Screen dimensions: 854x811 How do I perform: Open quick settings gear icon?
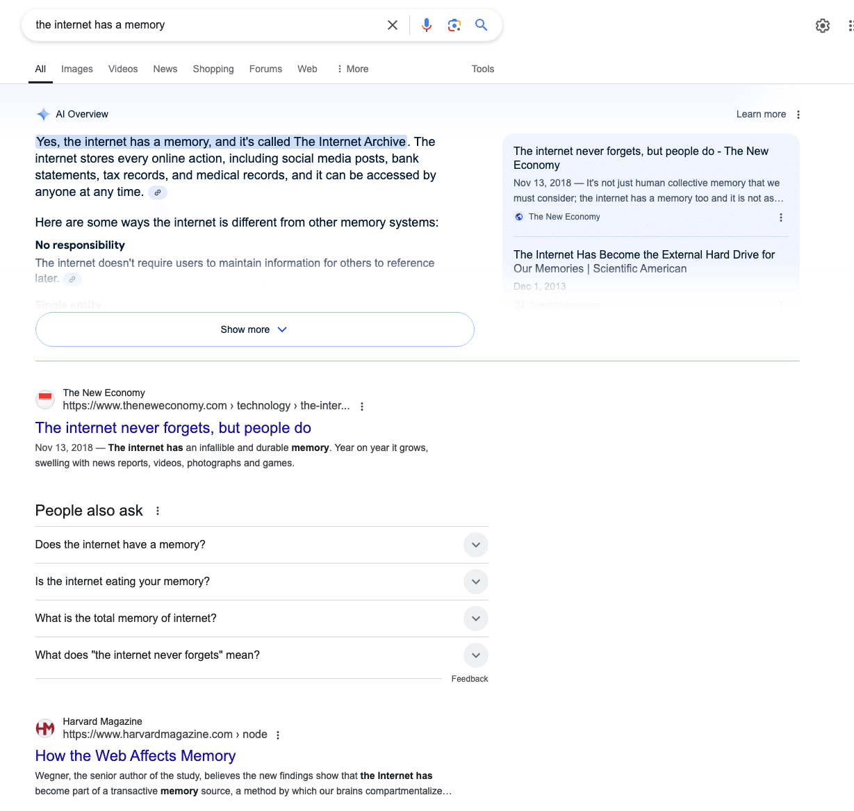coord(823,26)
